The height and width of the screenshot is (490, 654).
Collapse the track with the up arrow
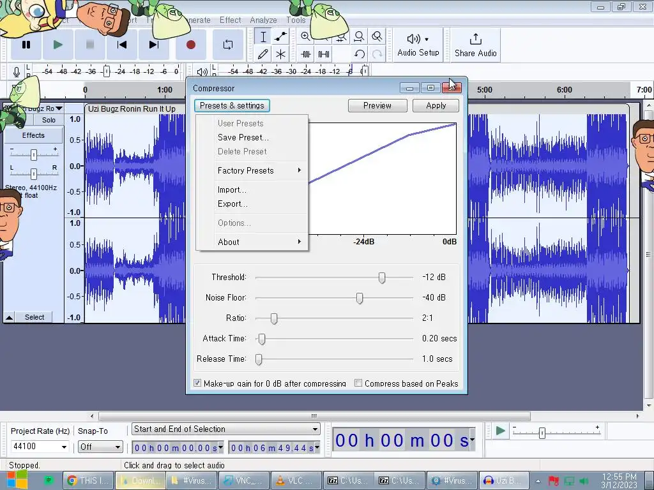pyautogui.click(x=9, y=318)
